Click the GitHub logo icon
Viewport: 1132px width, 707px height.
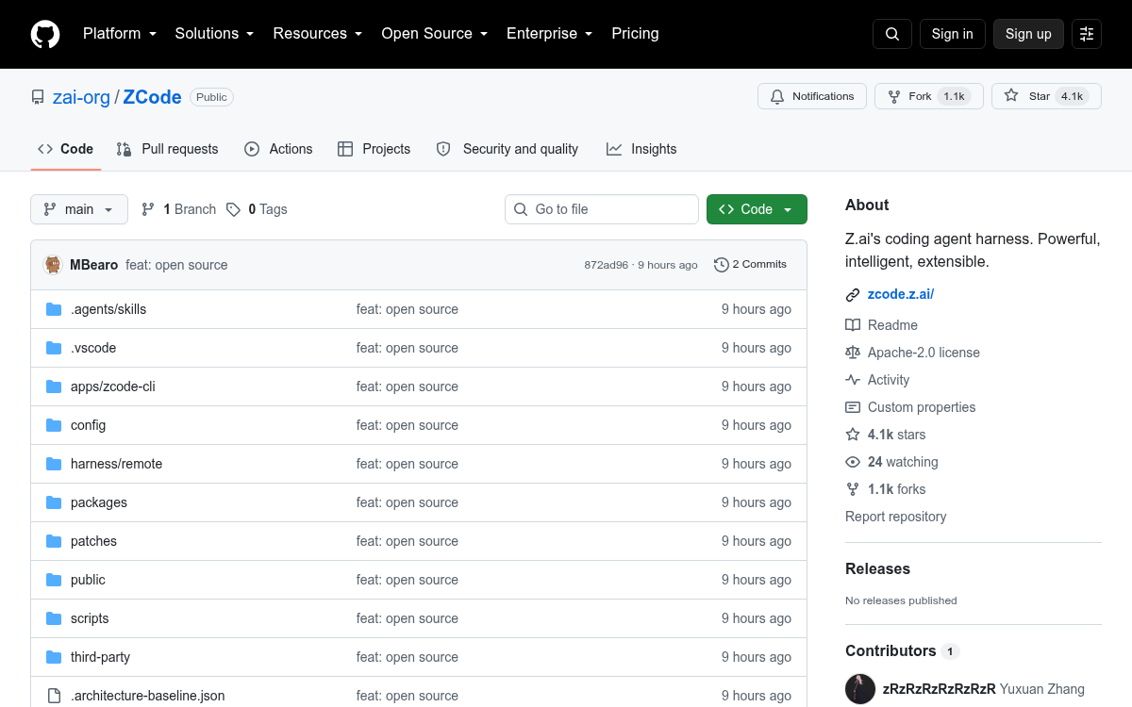tap(45, 34)
